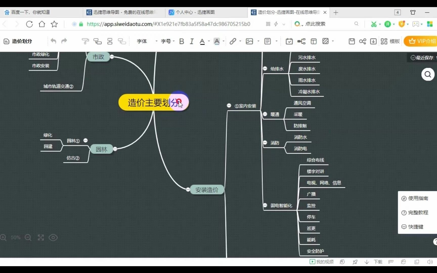Bookmark the page with star icon
Viewport: 437px width, 273px height.
click(54, 24)
